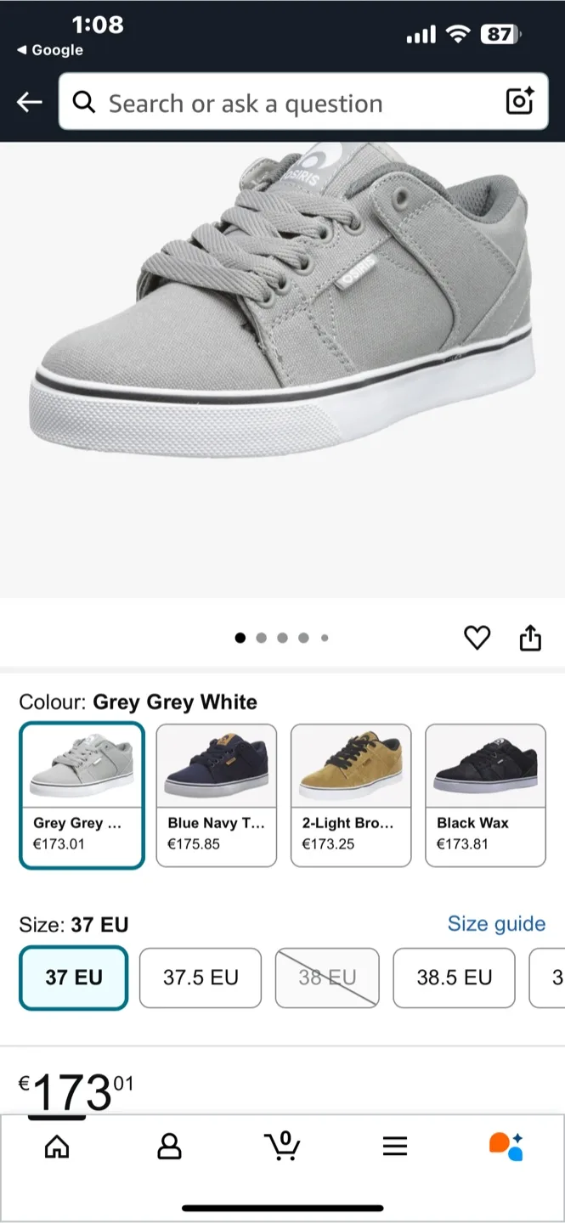Open the shopping cart icon

[x=282, y=1147]
